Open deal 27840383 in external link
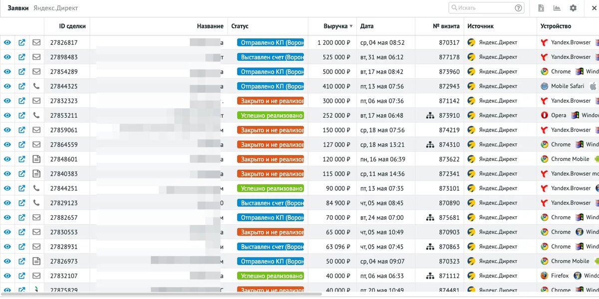Image resolution: width=599 pixels, height=299 pixels. pyautogui.click(x=22, y=173)
